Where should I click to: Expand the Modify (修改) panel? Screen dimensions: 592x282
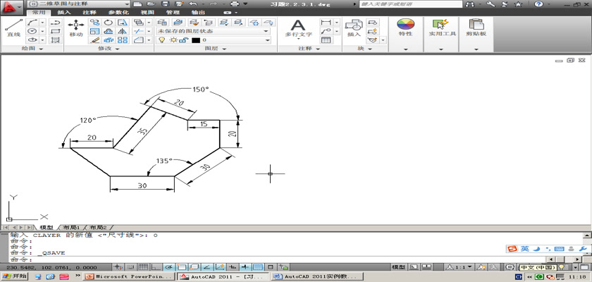pos(109,49)
